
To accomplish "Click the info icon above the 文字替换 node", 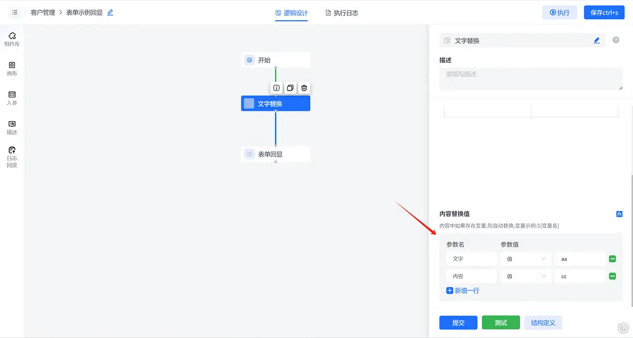I will pos(276,88).
